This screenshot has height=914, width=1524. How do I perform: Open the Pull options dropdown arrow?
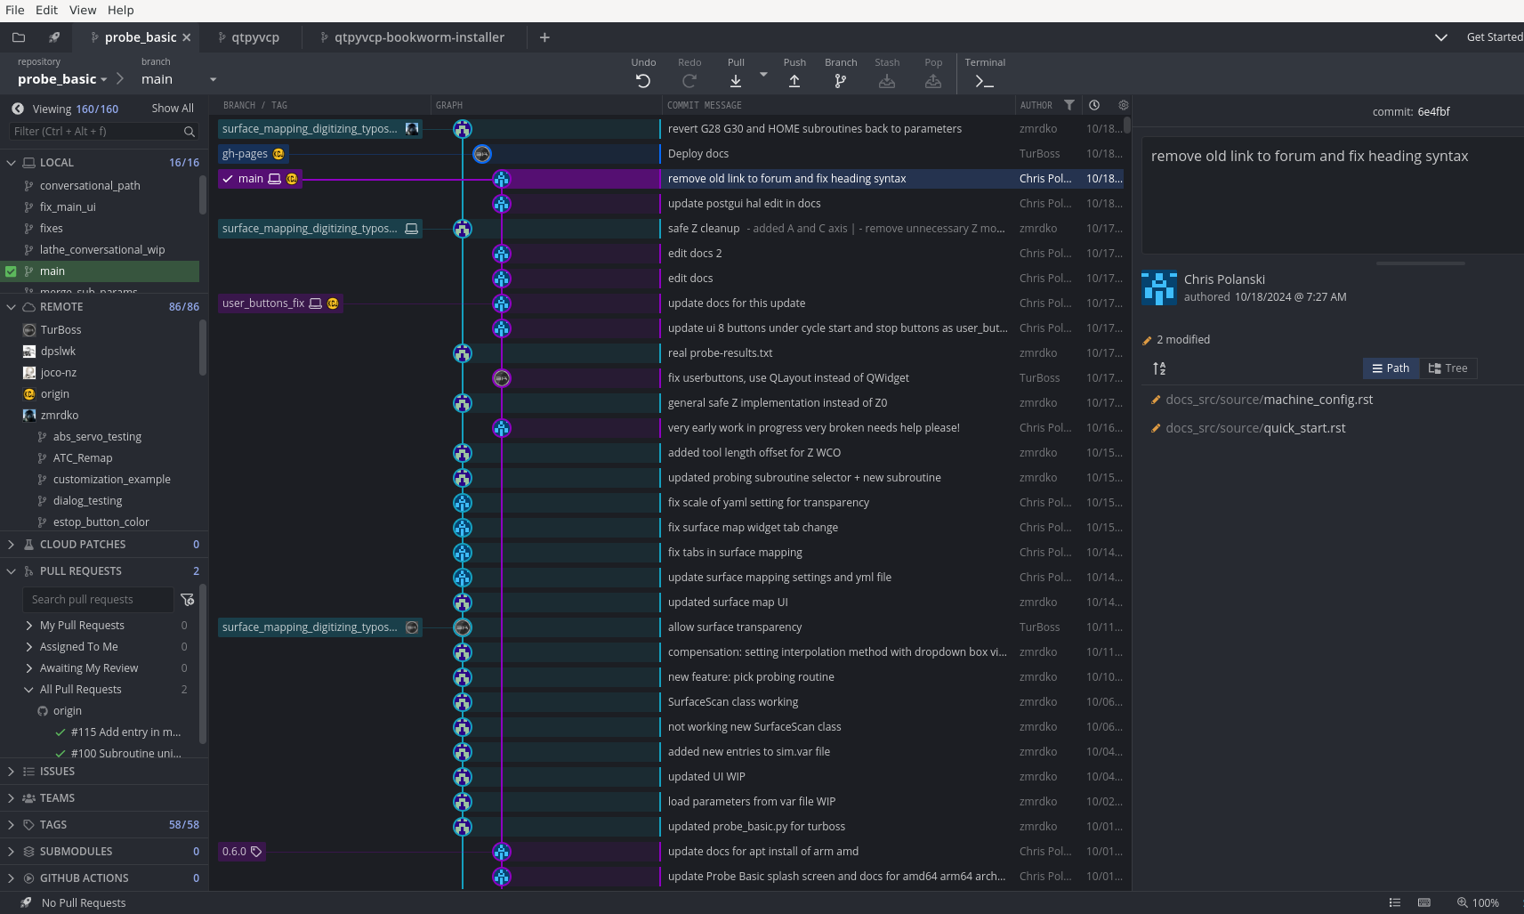[x=763, y=75]
